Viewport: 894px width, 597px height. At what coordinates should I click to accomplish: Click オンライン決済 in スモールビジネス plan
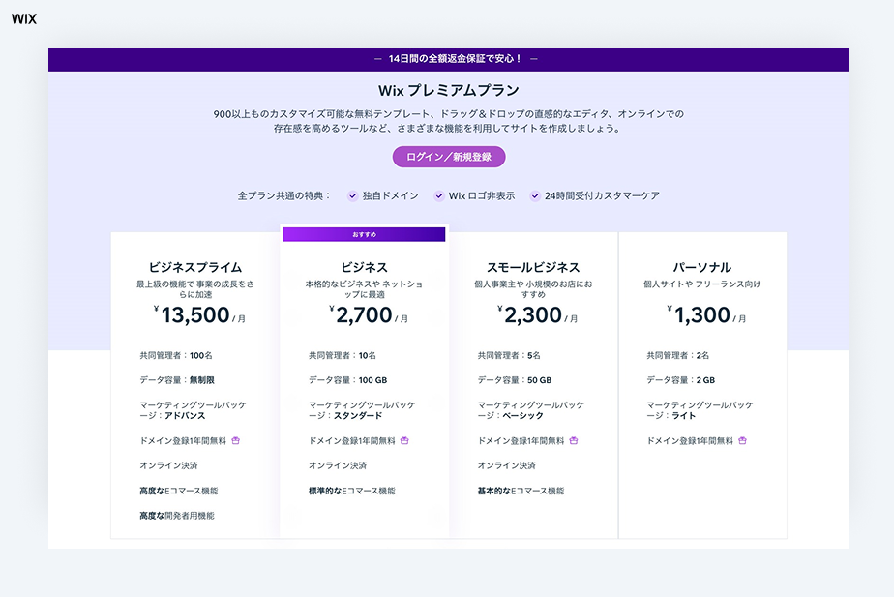pos(506,465)
